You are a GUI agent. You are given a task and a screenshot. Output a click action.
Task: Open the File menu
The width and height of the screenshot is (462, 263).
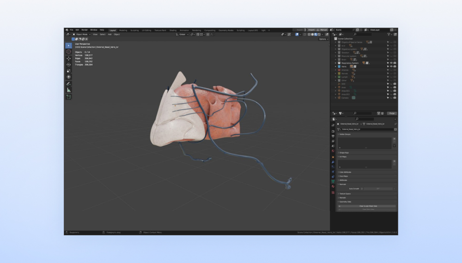pos(71,30)
